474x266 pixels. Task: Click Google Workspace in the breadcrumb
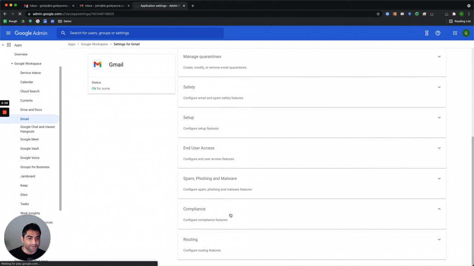94,44
